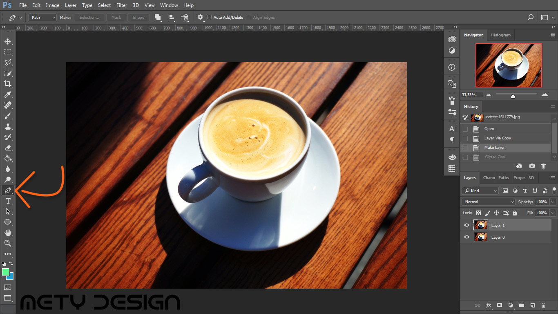Toggle layer filtering switch on/off
558x314 pixels.
pyautogui.click(x=554, y=190)
